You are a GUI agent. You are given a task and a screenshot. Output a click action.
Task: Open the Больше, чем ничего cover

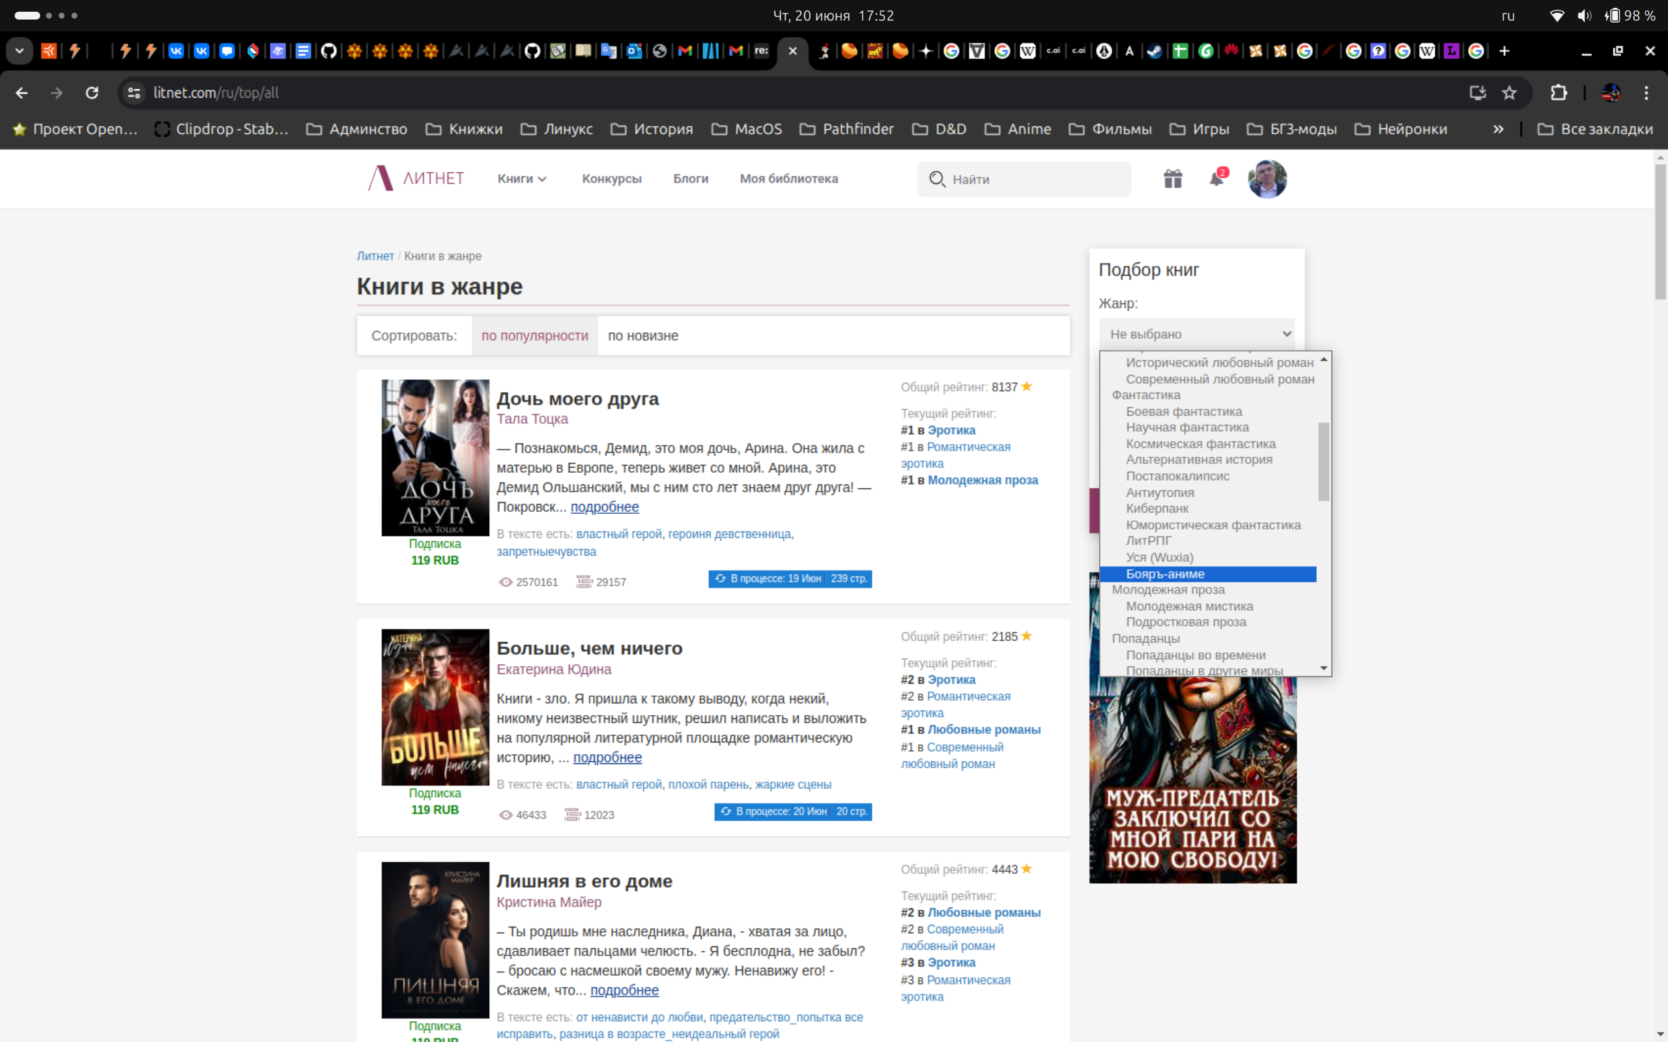pos(435,707)
